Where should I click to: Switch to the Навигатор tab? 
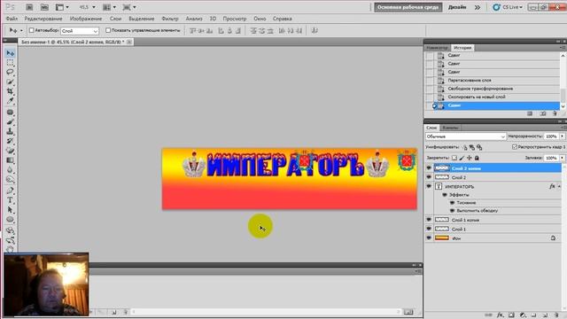pyautogui.click(x=437, y=48)
